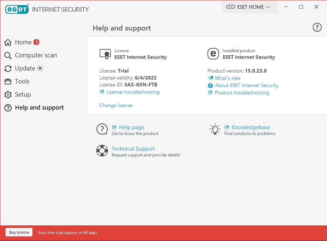Click the Product troubleshooting external link icon
The width and height of the screenshot is (327, 241).
[210, 93]
